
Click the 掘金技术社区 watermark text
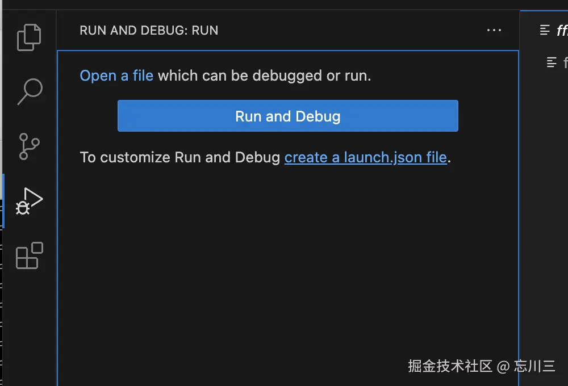(450, 366)
